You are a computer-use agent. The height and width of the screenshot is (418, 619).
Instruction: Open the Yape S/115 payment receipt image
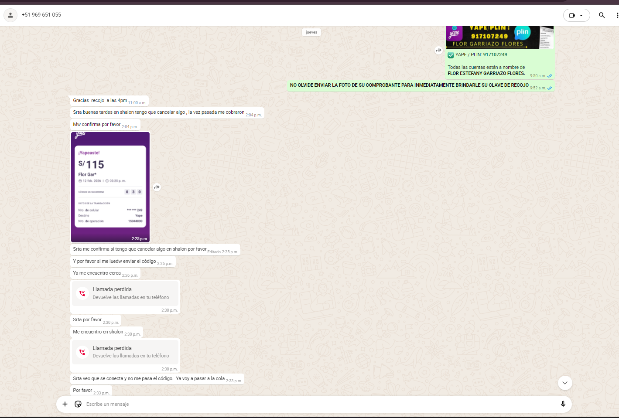click(x=110, y=187)
